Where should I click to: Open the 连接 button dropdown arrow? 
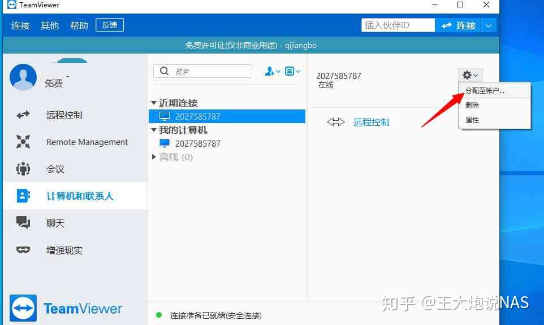click(488, 25)
